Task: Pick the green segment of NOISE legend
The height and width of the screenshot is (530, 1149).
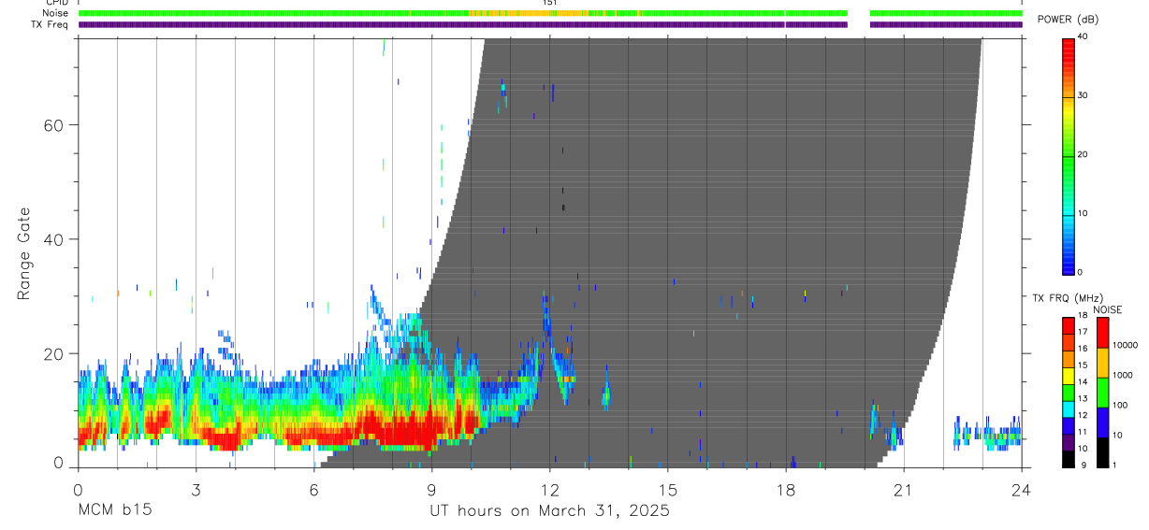Action: click(1101, 393)
